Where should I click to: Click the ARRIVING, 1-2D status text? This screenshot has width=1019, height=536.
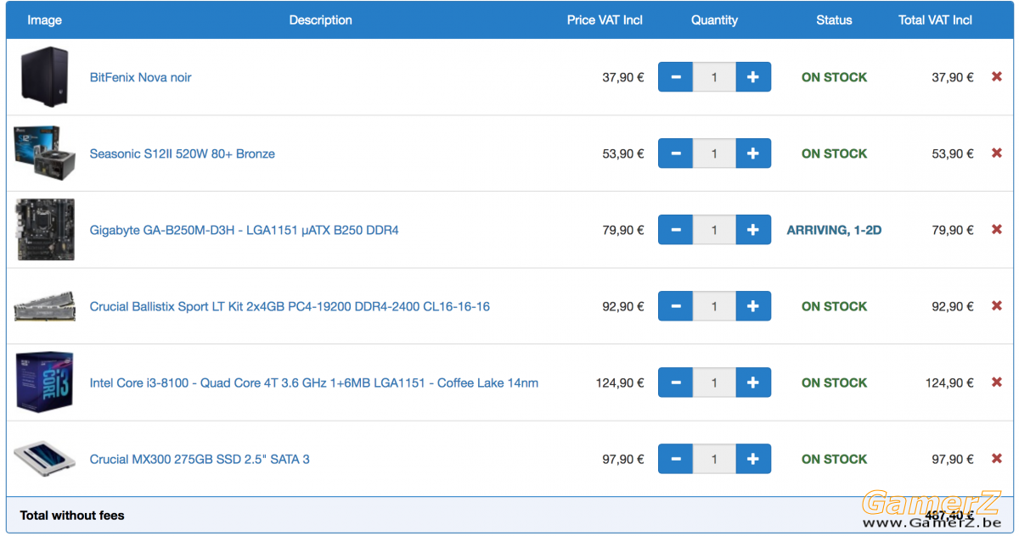pos(834,230)
